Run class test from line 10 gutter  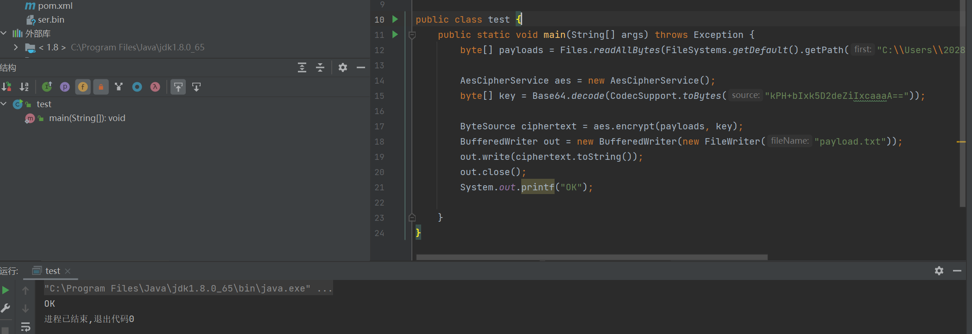pyautogui.click(x=395, y=19)
